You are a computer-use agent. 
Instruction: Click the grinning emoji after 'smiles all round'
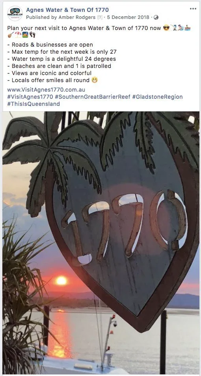point(95,80)
